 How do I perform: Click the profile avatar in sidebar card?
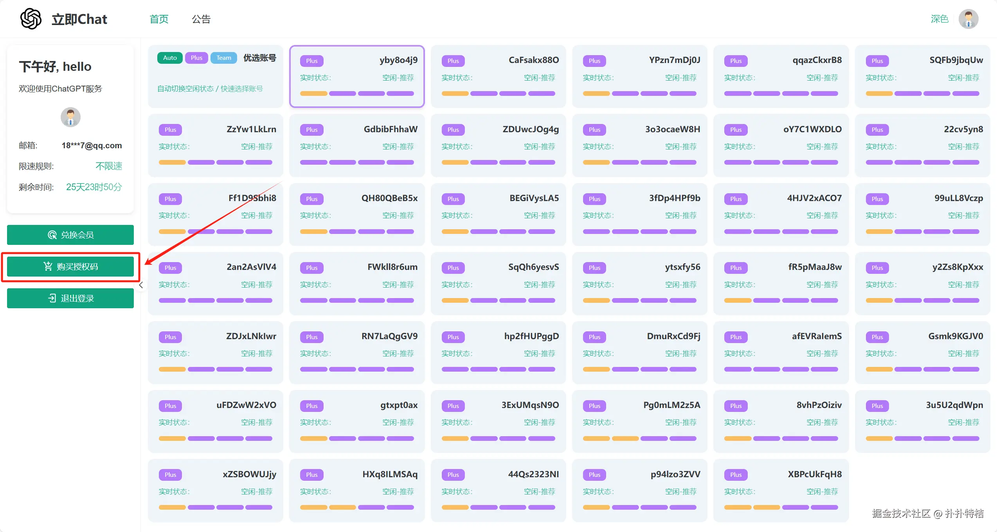pos(70,117)
